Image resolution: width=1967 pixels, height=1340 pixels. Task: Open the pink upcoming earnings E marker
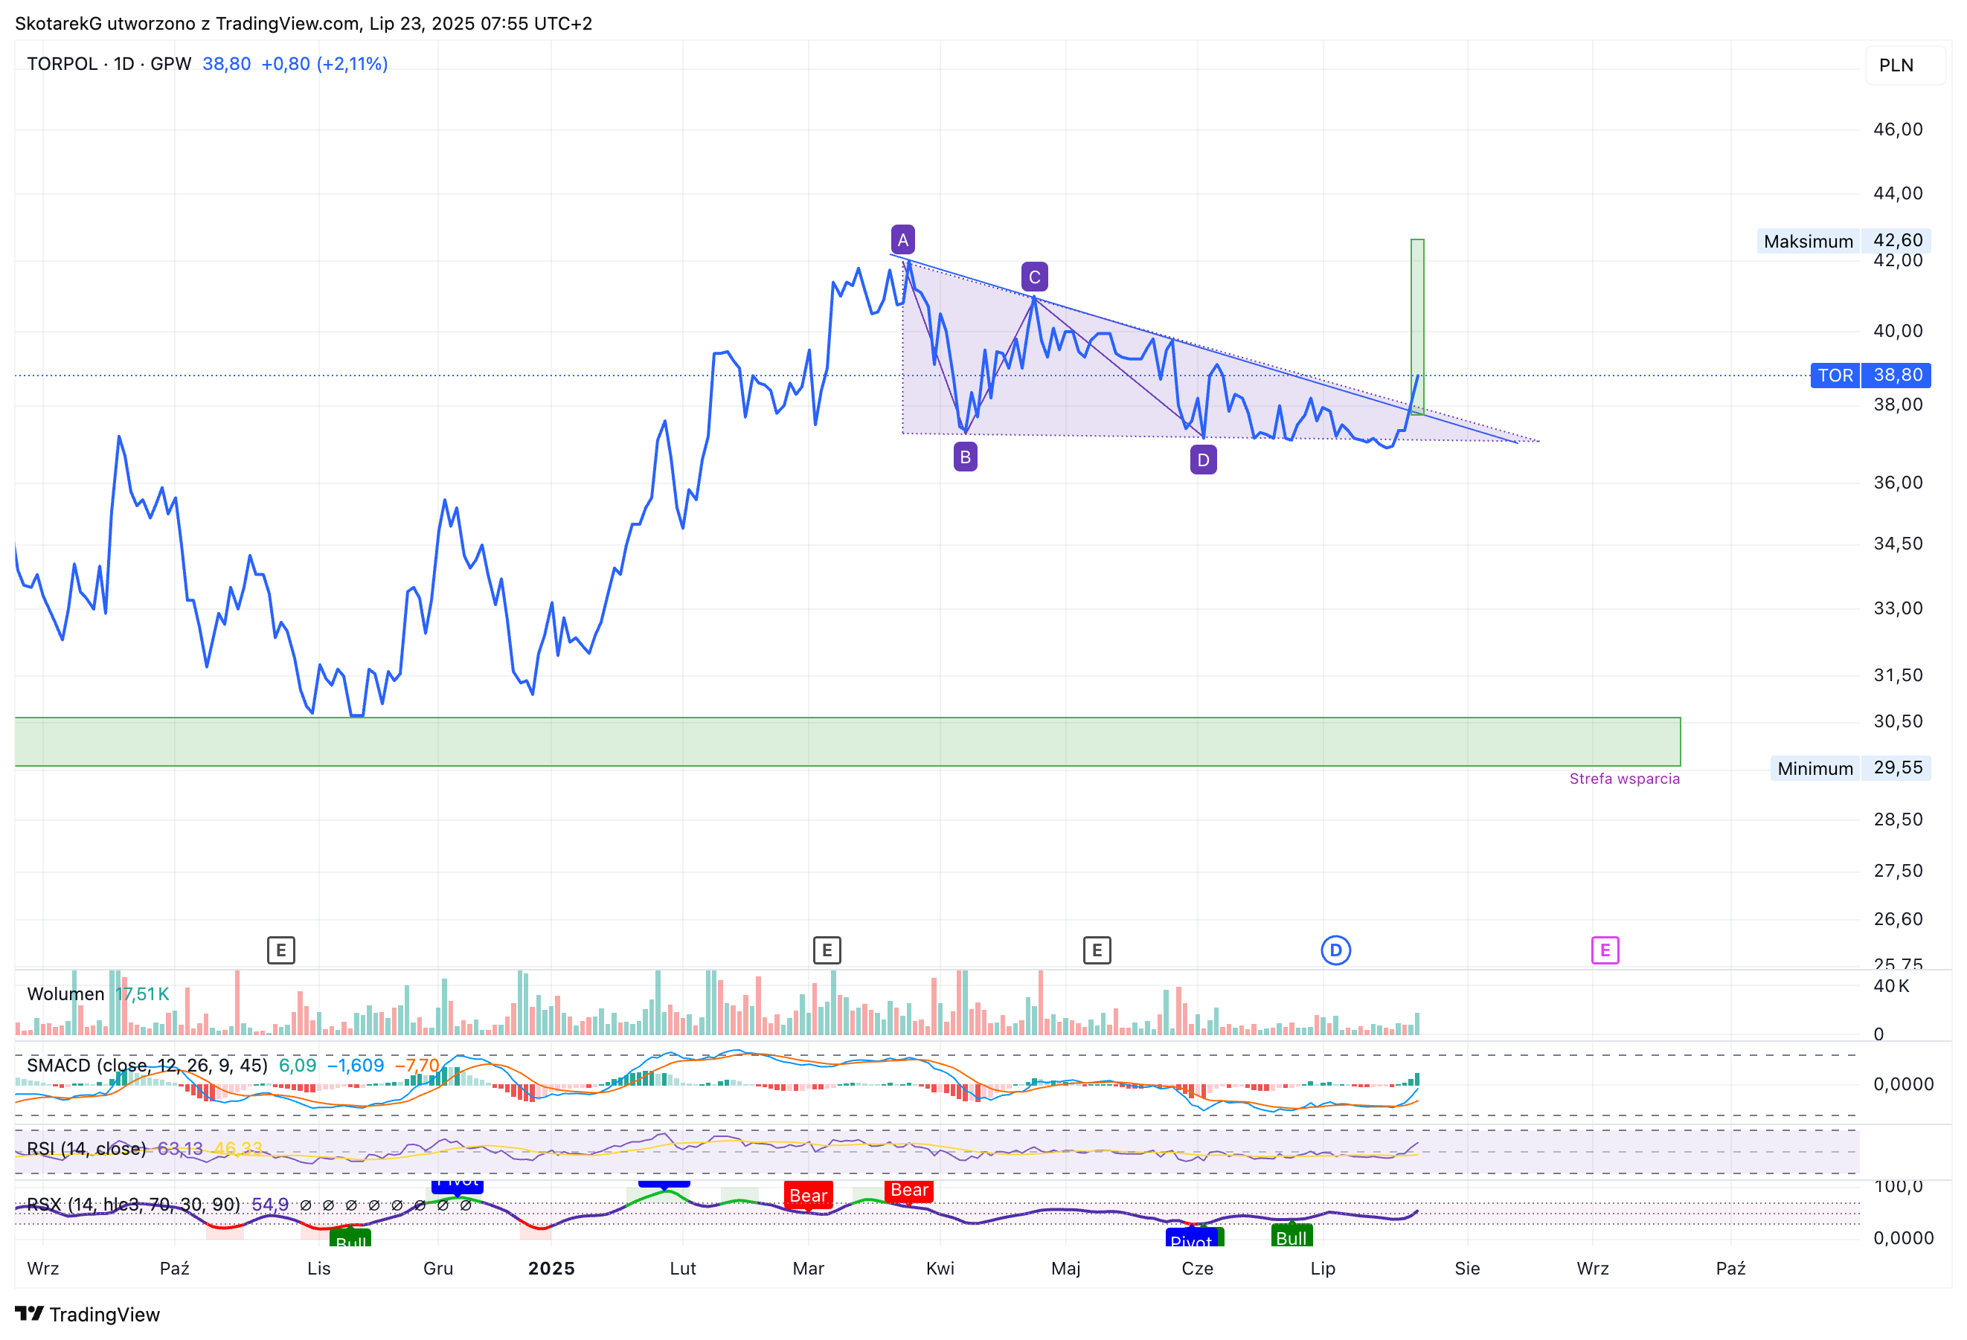pos(1605,950)
